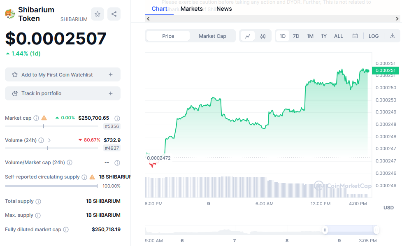
Task: Click the chart's latest price point dot
Action: tap(368, 71)
